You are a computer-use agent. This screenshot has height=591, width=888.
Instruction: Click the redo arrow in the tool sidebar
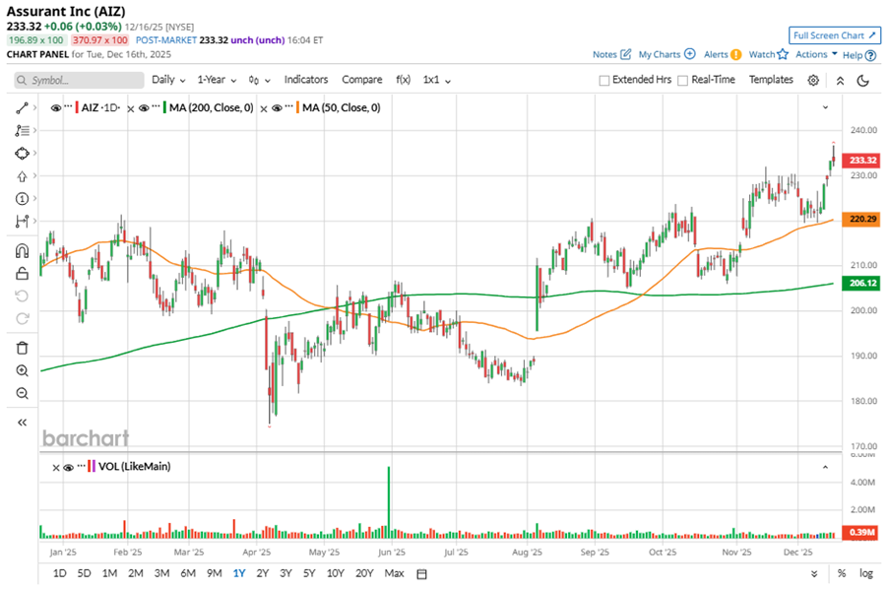tap(22, 318)
